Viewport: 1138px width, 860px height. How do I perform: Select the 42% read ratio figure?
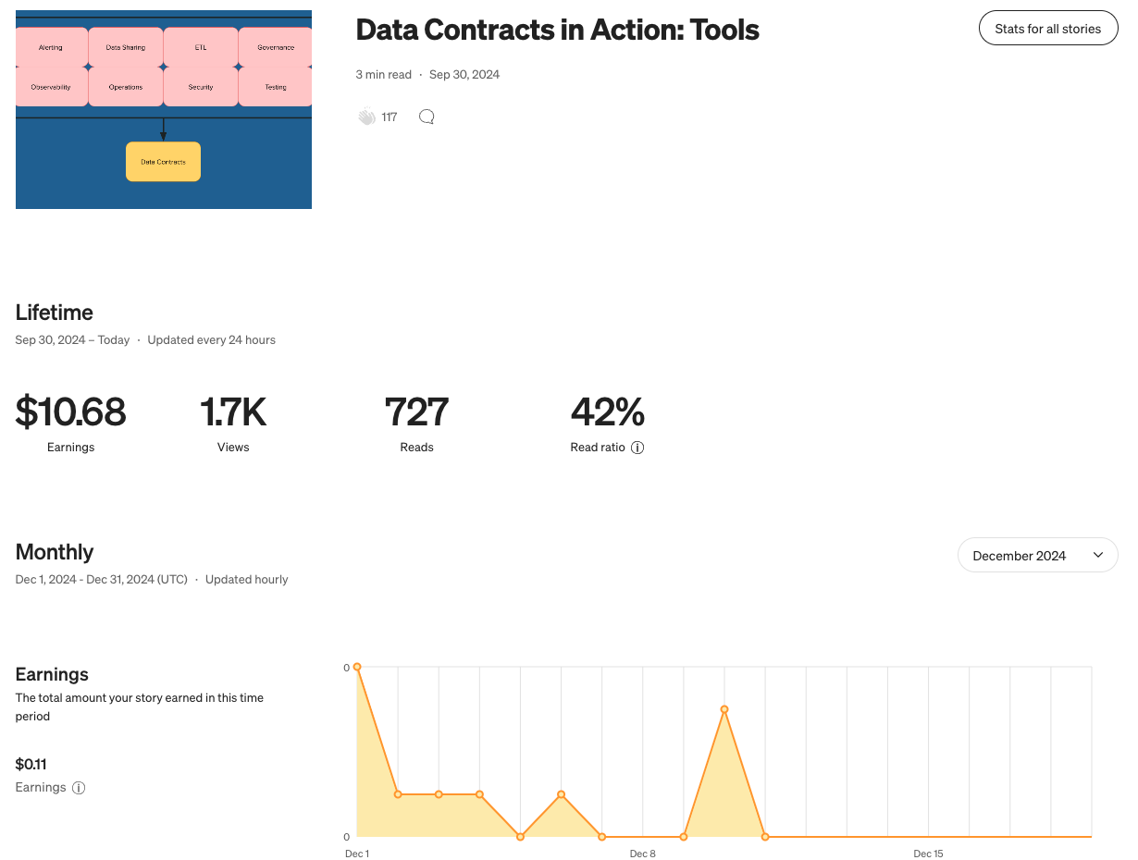click(607, 412)
